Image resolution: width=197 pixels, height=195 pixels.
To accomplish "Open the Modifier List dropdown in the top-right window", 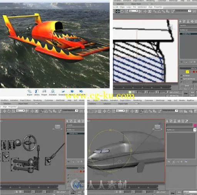I will (188, 30).
